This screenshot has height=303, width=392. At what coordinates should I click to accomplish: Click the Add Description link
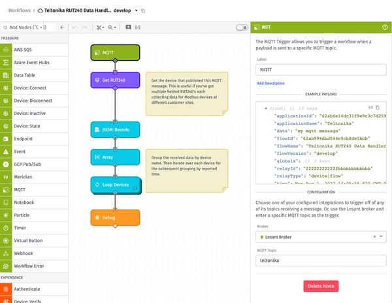[270, 84]
